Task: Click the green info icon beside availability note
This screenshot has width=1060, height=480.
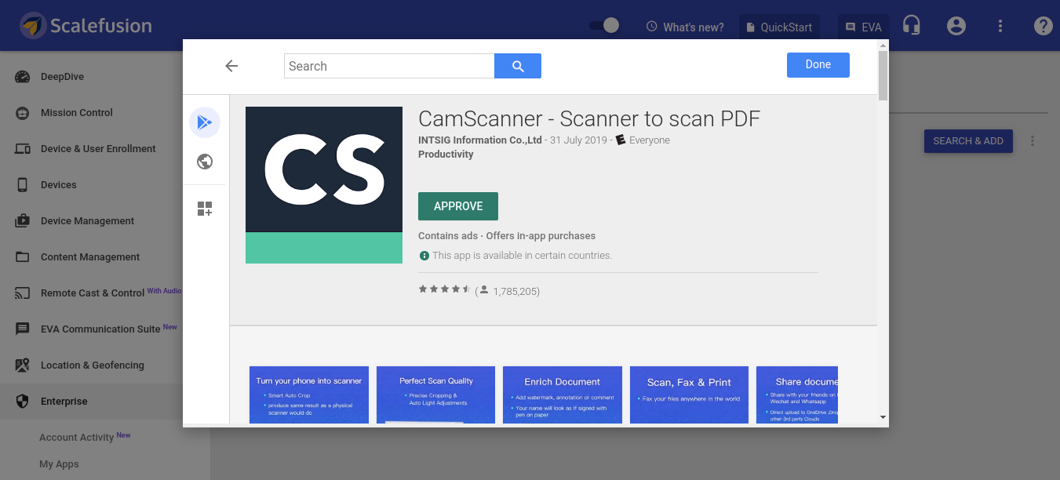Action: (424, 256)
